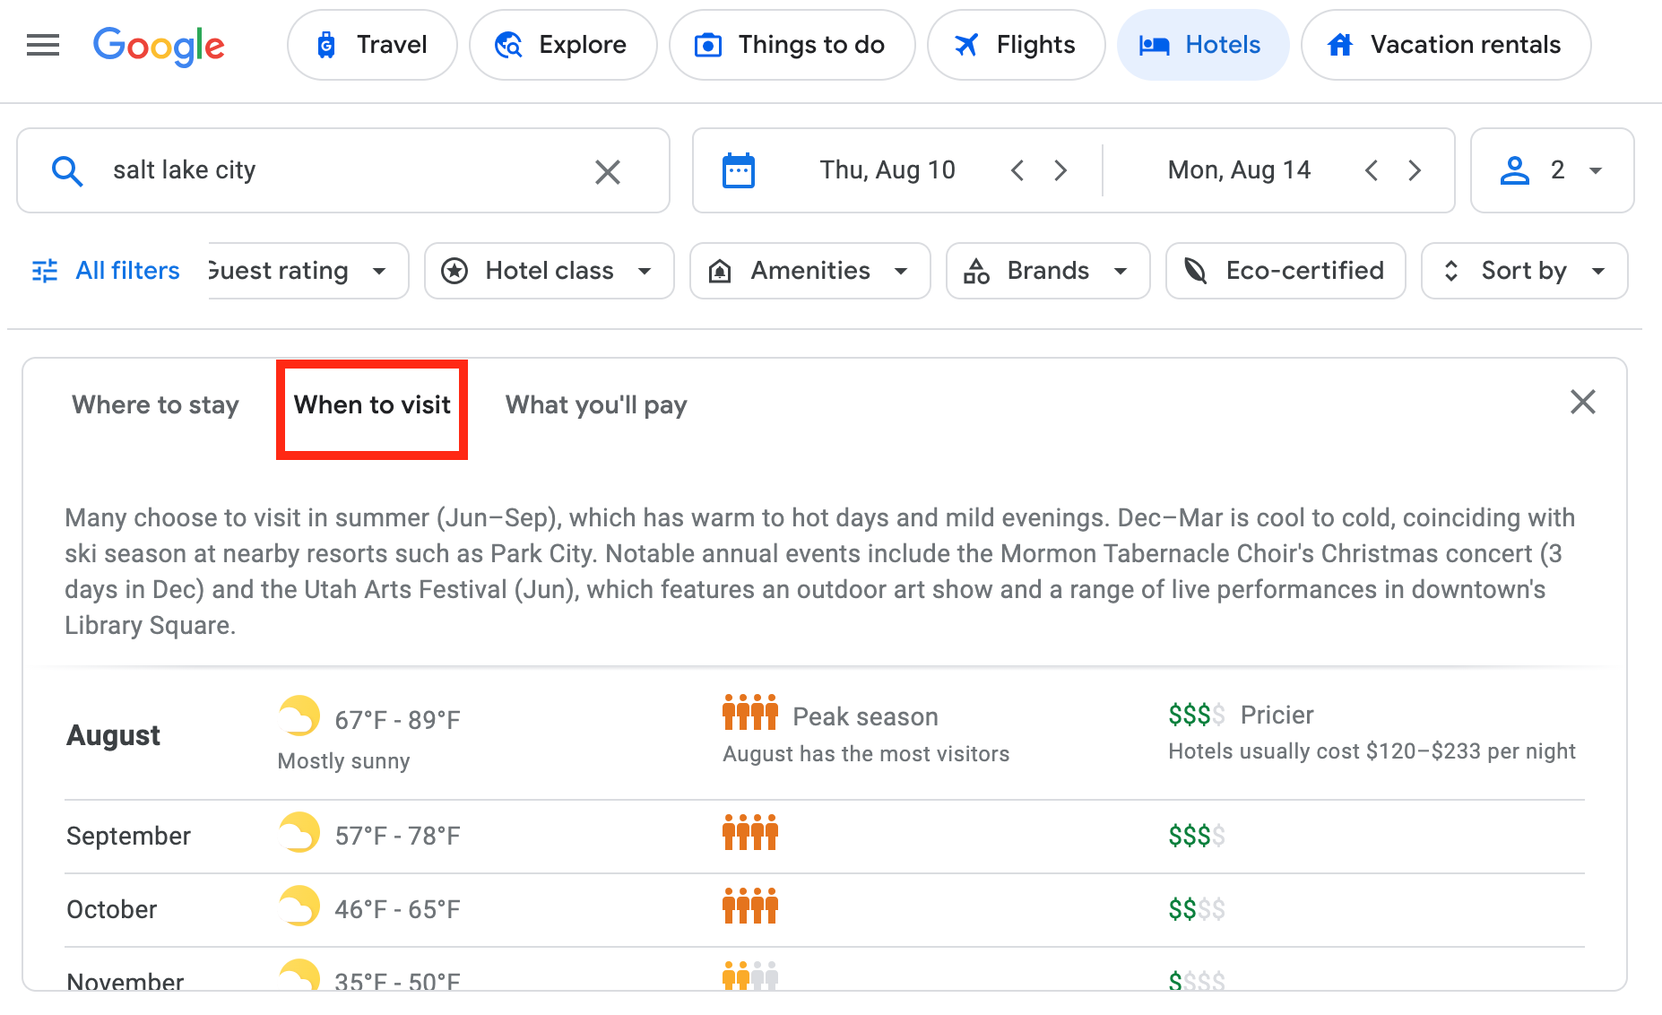Click check-in date Thu, Aug 10

(x=887, y=170)
